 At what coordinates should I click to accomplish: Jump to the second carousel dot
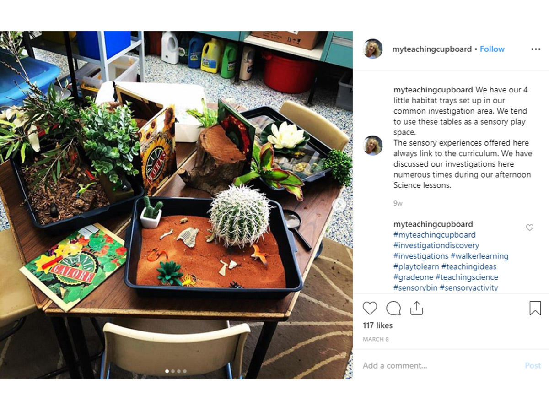[172, 371]
